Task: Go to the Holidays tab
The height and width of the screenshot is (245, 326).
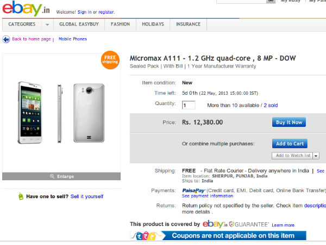Action: [153, 24]
